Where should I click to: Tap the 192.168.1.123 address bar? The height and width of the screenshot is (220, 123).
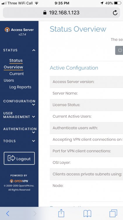point(61,13)
